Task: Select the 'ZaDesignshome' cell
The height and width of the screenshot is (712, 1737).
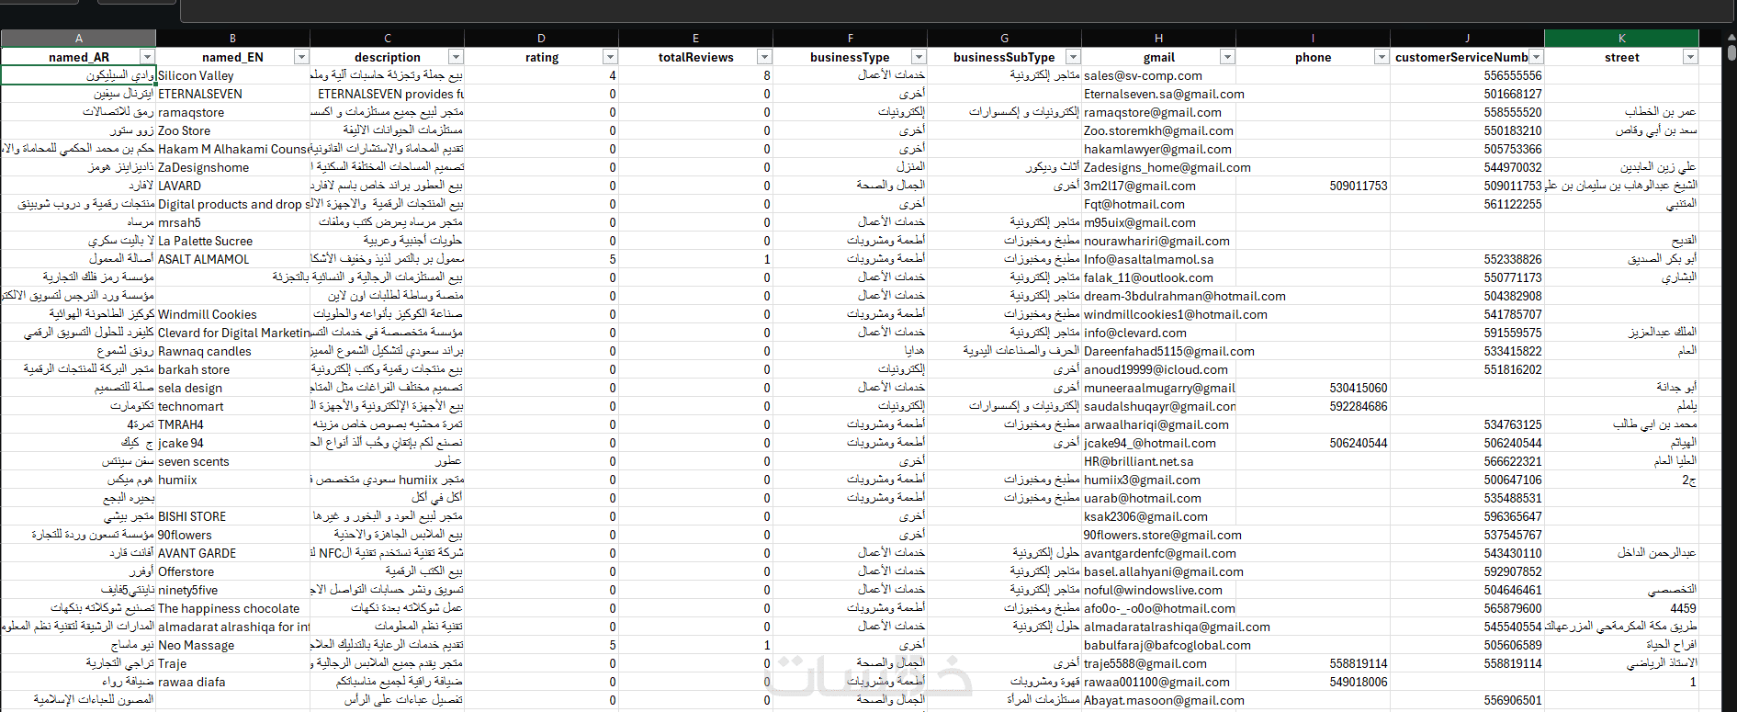Action: coord(233,167)
